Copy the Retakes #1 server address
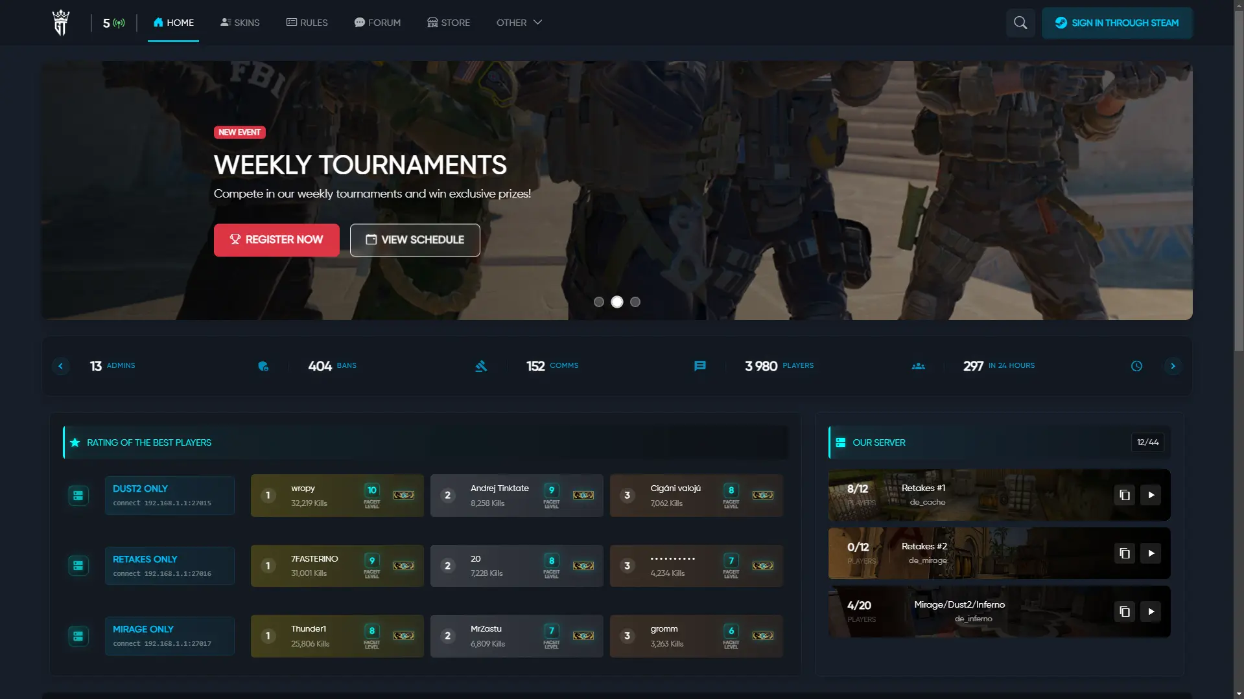This screenshot has width=1244, height=699. click(1125, 495)
